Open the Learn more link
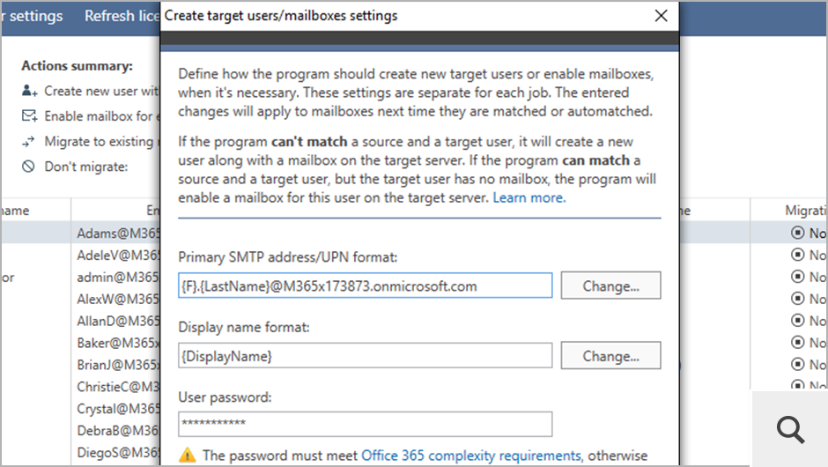 pyautogui.click(x=529, y=197)
